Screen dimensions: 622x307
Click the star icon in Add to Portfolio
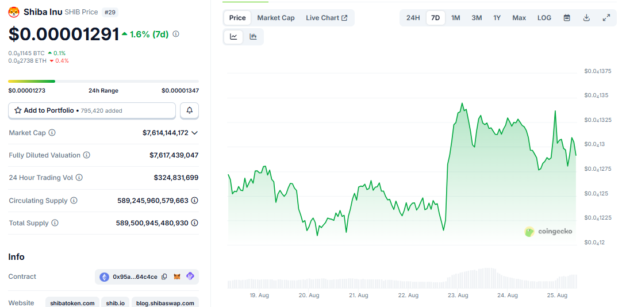pyautogui.click(x=18, y=110)
